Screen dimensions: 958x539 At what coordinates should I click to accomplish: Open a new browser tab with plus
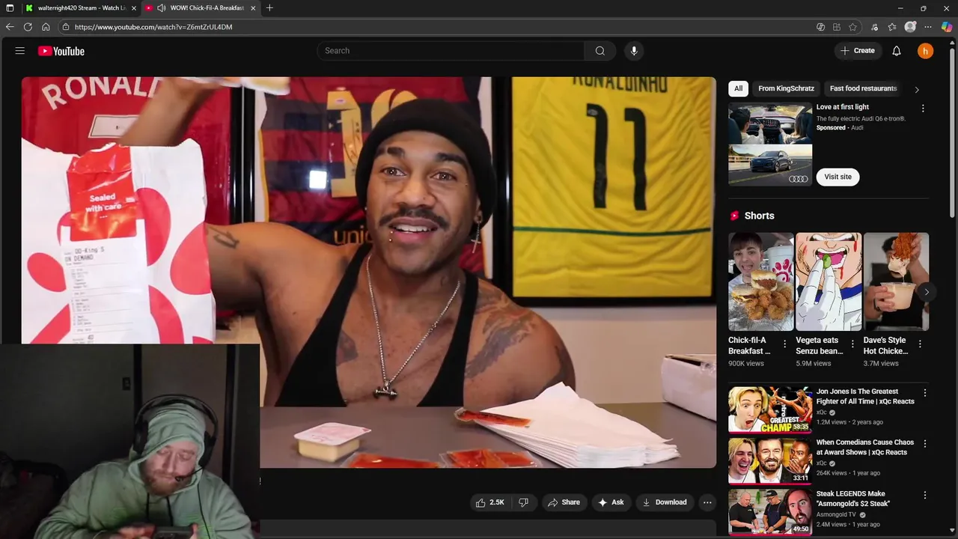[269, 7]
